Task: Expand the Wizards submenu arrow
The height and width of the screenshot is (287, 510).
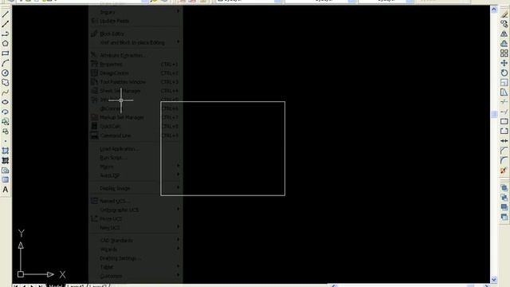Action: coord(178,249)
